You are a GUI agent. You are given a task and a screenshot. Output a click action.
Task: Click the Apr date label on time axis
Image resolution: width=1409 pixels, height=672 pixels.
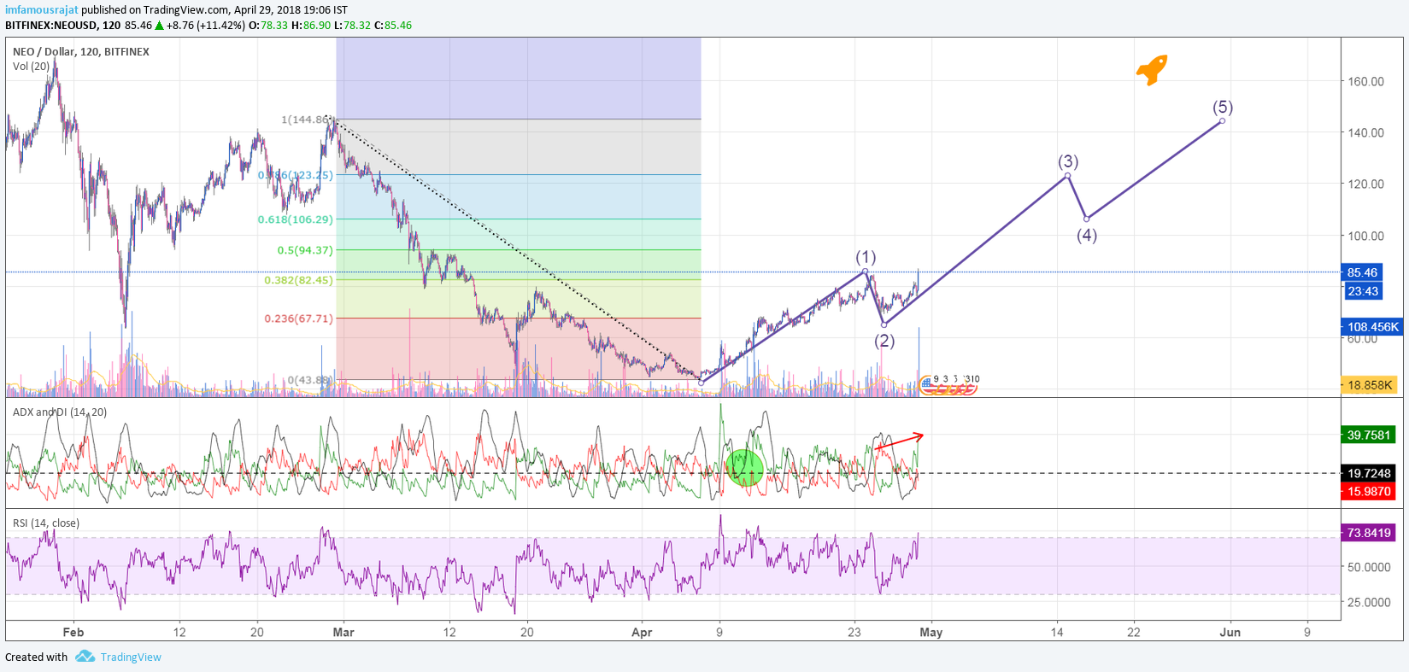(x=642, y=632)
